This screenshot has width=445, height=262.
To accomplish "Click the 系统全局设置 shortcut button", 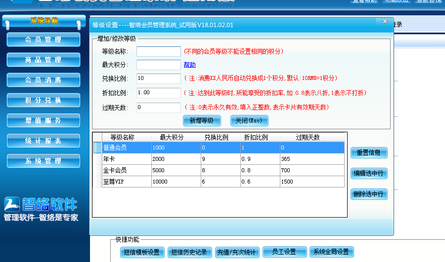I will coord(331,252).
